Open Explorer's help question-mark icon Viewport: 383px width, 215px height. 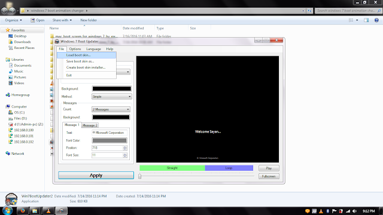[x=376, y=20]
